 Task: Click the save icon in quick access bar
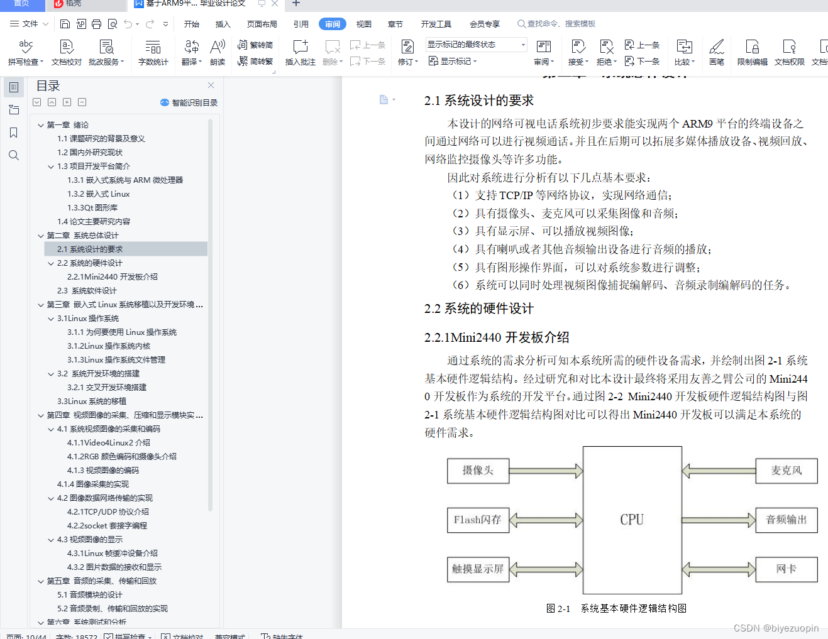tap(65, 24)
